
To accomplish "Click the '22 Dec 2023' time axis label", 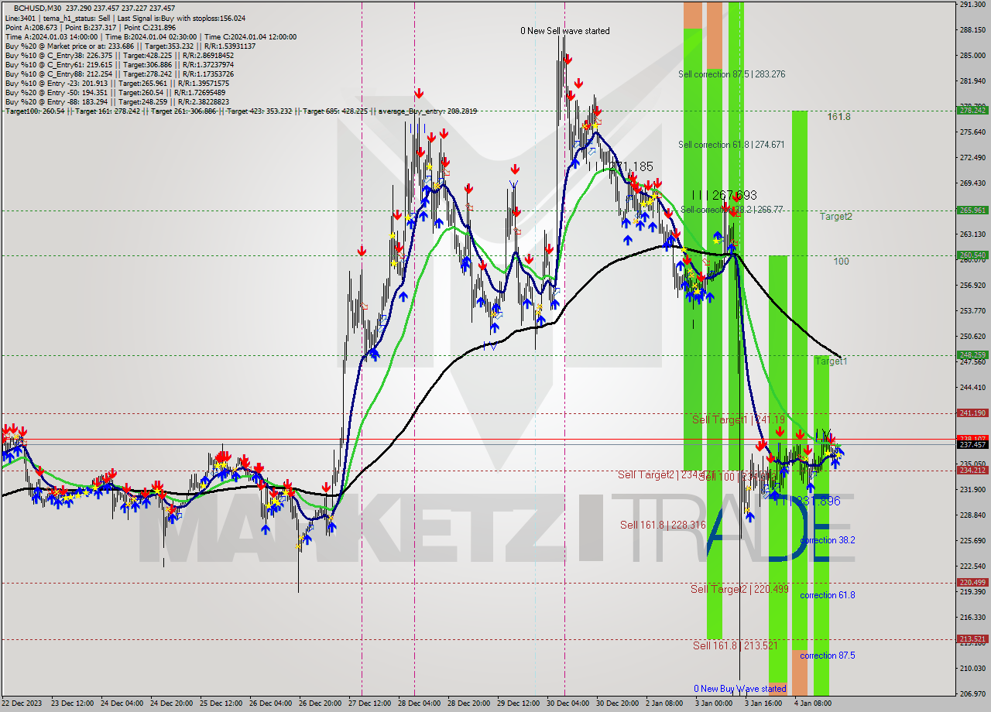I will point(23,703).
